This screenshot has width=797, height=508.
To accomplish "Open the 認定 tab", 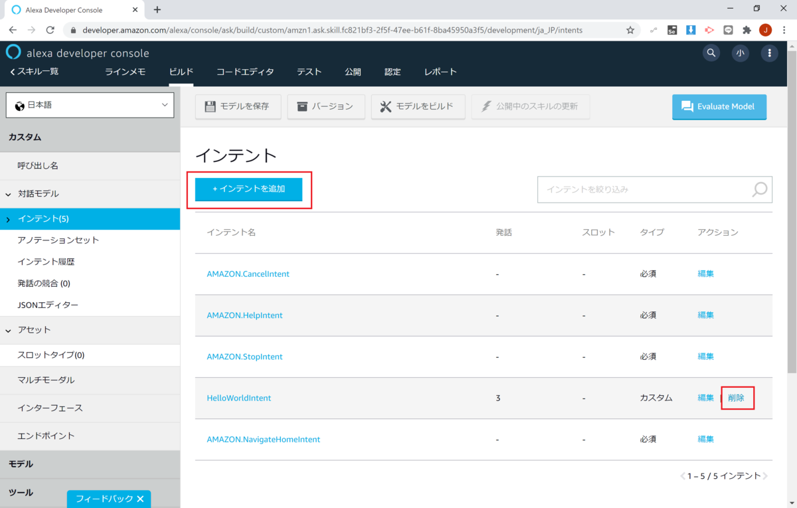I will pos(393,72).
